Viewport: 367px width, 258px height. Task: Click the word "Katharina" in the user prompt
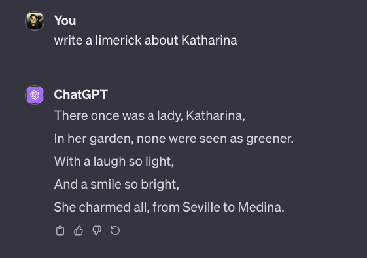[209, 40]
